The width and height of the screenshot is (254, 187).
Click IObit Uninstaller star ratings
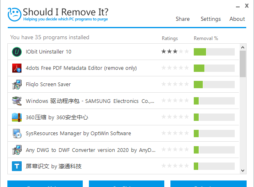(x=175, y=52)
